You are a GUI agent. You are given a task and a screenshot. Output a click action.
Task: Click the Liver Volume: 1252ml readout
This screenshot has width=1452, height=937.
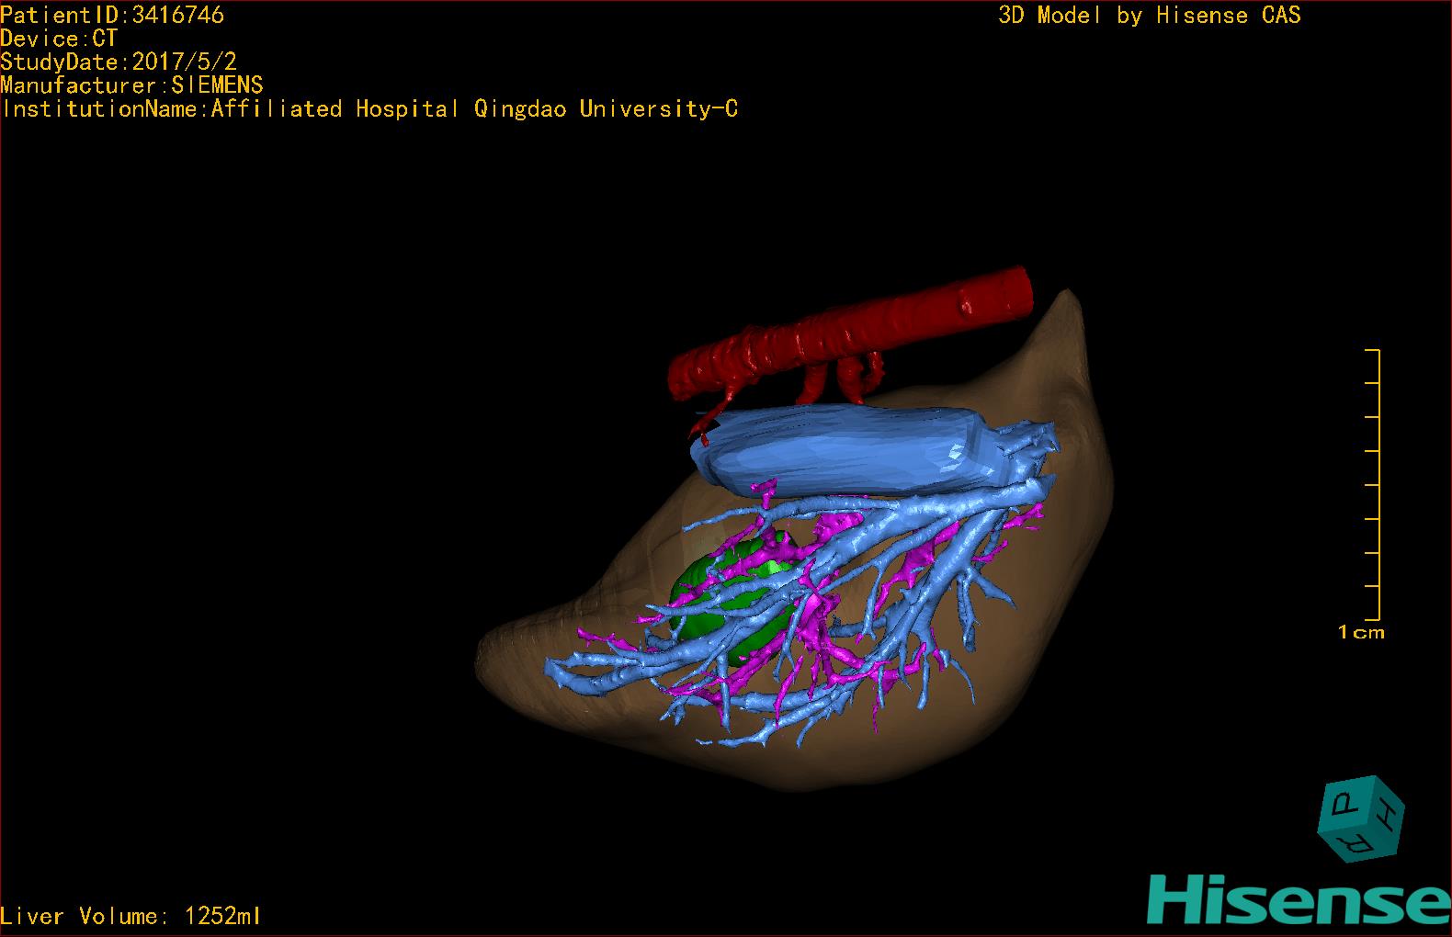coord(130,916)
